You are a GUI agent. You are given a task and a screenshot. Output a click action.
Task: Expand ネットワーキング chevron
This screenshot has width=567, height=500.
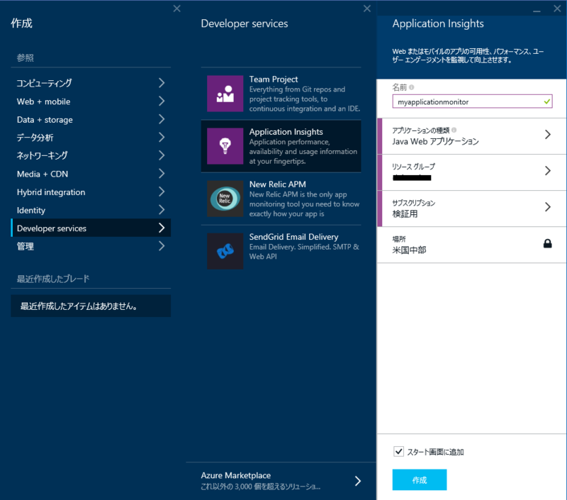coord(162,155)
